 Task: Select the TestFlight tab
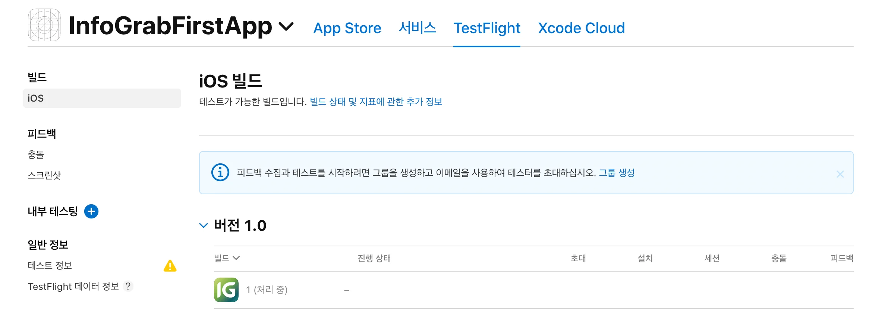click(487, 28)
